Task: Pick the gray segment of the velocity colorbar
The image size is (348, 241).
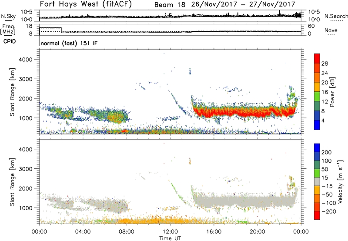Action: pyautogui.click(x=317, y=182)
